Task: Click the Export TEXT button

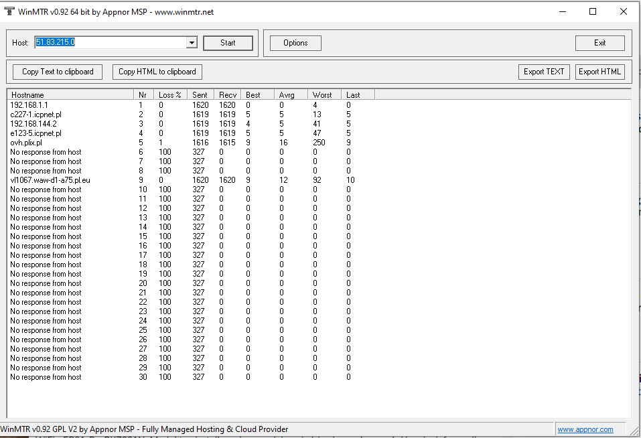Action: tap(544, 72)
